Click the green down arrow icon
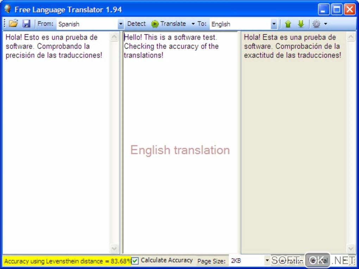 (x=301, y=24)
